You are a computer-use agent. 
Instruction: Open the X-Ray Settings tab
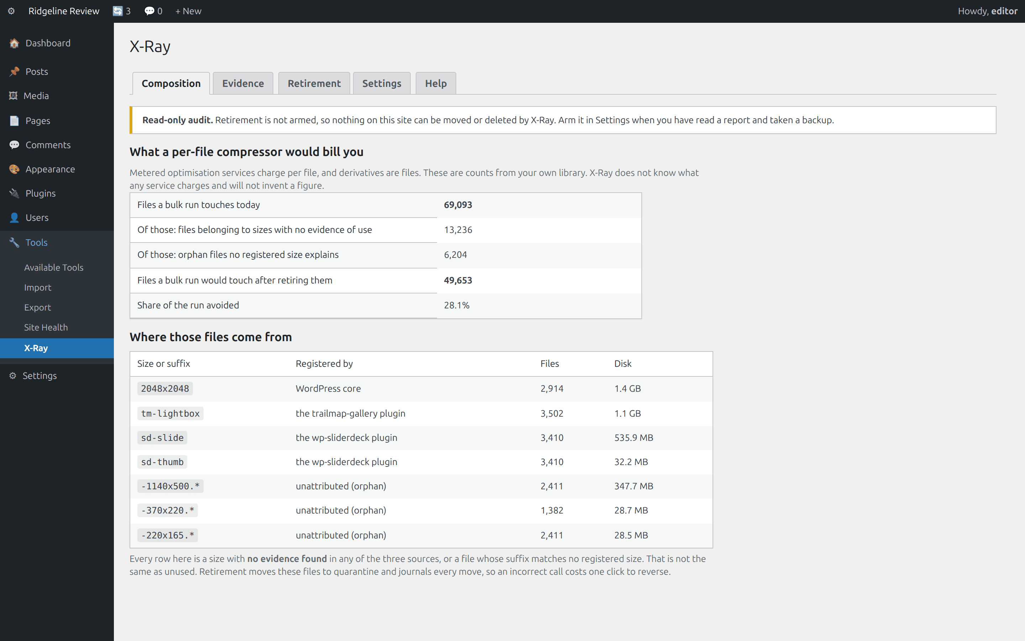click(382, 84)
